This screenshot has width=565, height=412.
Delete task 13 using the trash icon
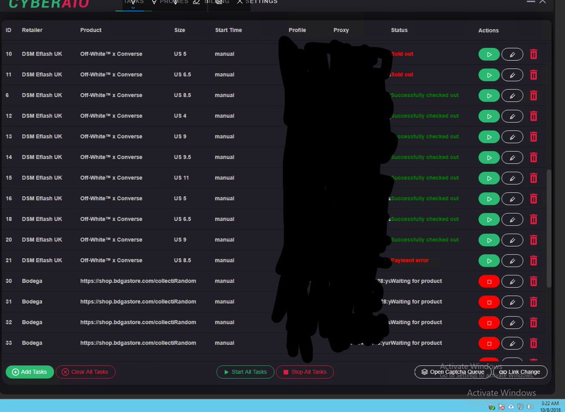click(533, 137)
